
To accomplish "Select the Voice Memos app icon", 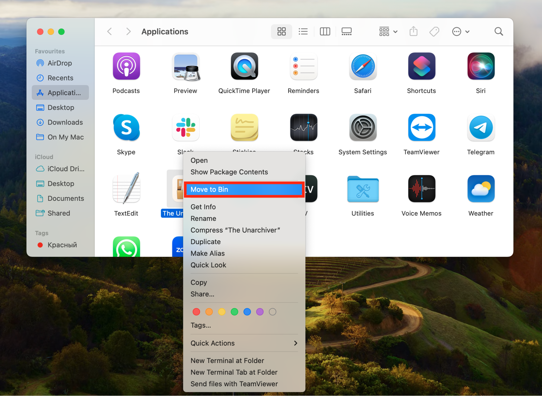I will 422,189.
